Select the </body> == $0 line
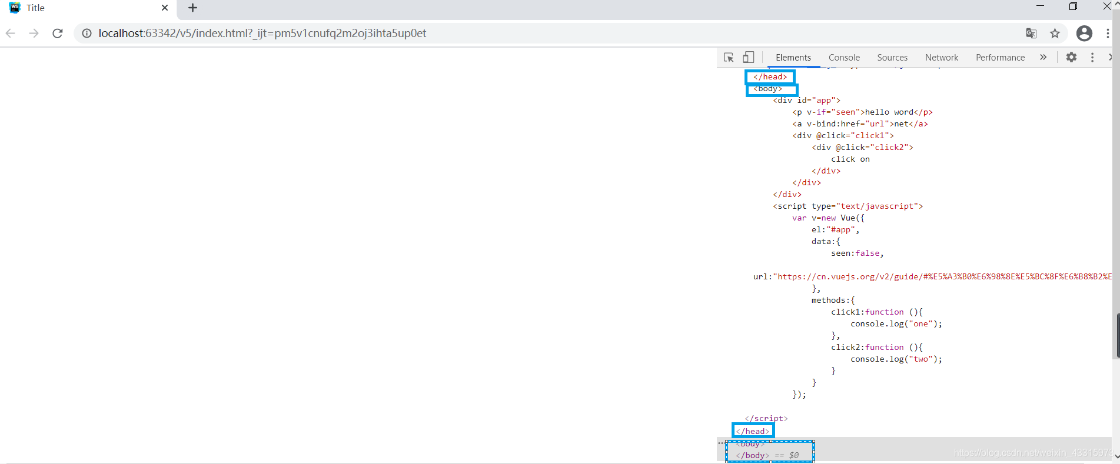1120x464 pixels. point(767,455)
